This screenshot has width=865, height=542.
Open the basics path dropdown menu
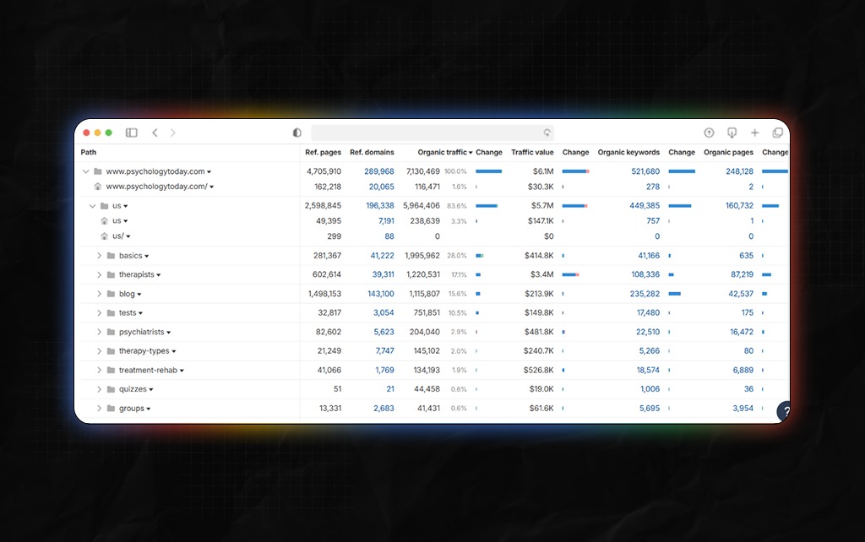point(147,257)
